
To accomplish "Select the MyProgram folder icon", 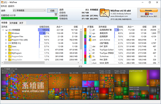I will tap(10, 53).
